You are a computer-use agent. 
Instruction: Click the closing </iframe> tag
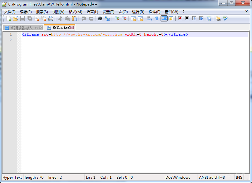coord(177,34)
